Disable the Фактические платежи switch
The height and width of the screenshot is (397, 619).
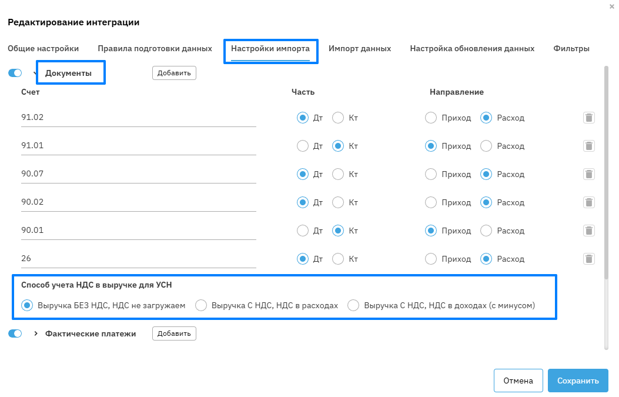15,333
